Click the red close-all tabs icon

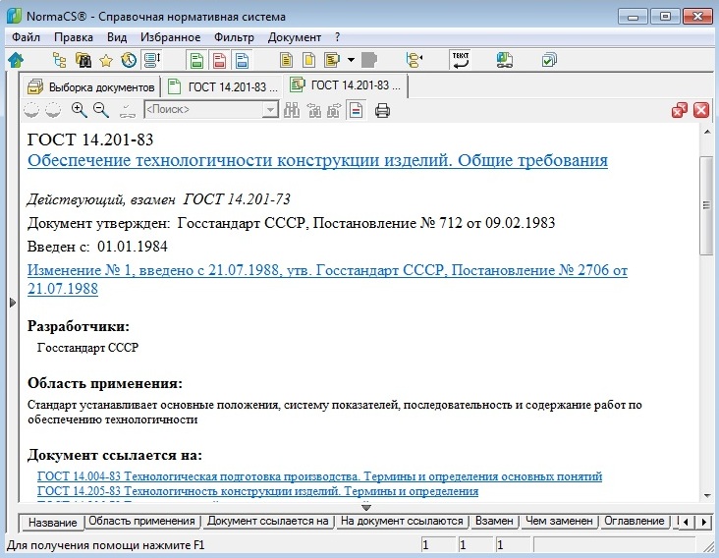[x=680, y=110]
